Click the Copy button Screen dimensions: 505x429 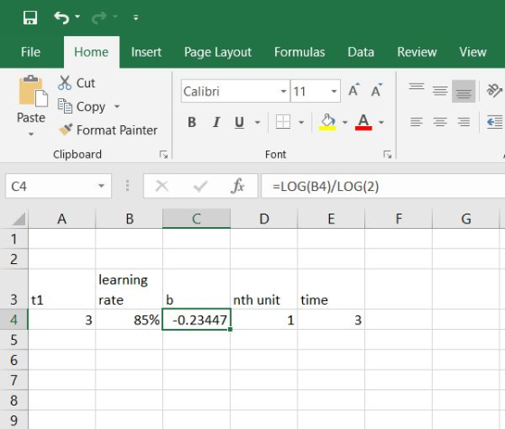coord(81,106)
